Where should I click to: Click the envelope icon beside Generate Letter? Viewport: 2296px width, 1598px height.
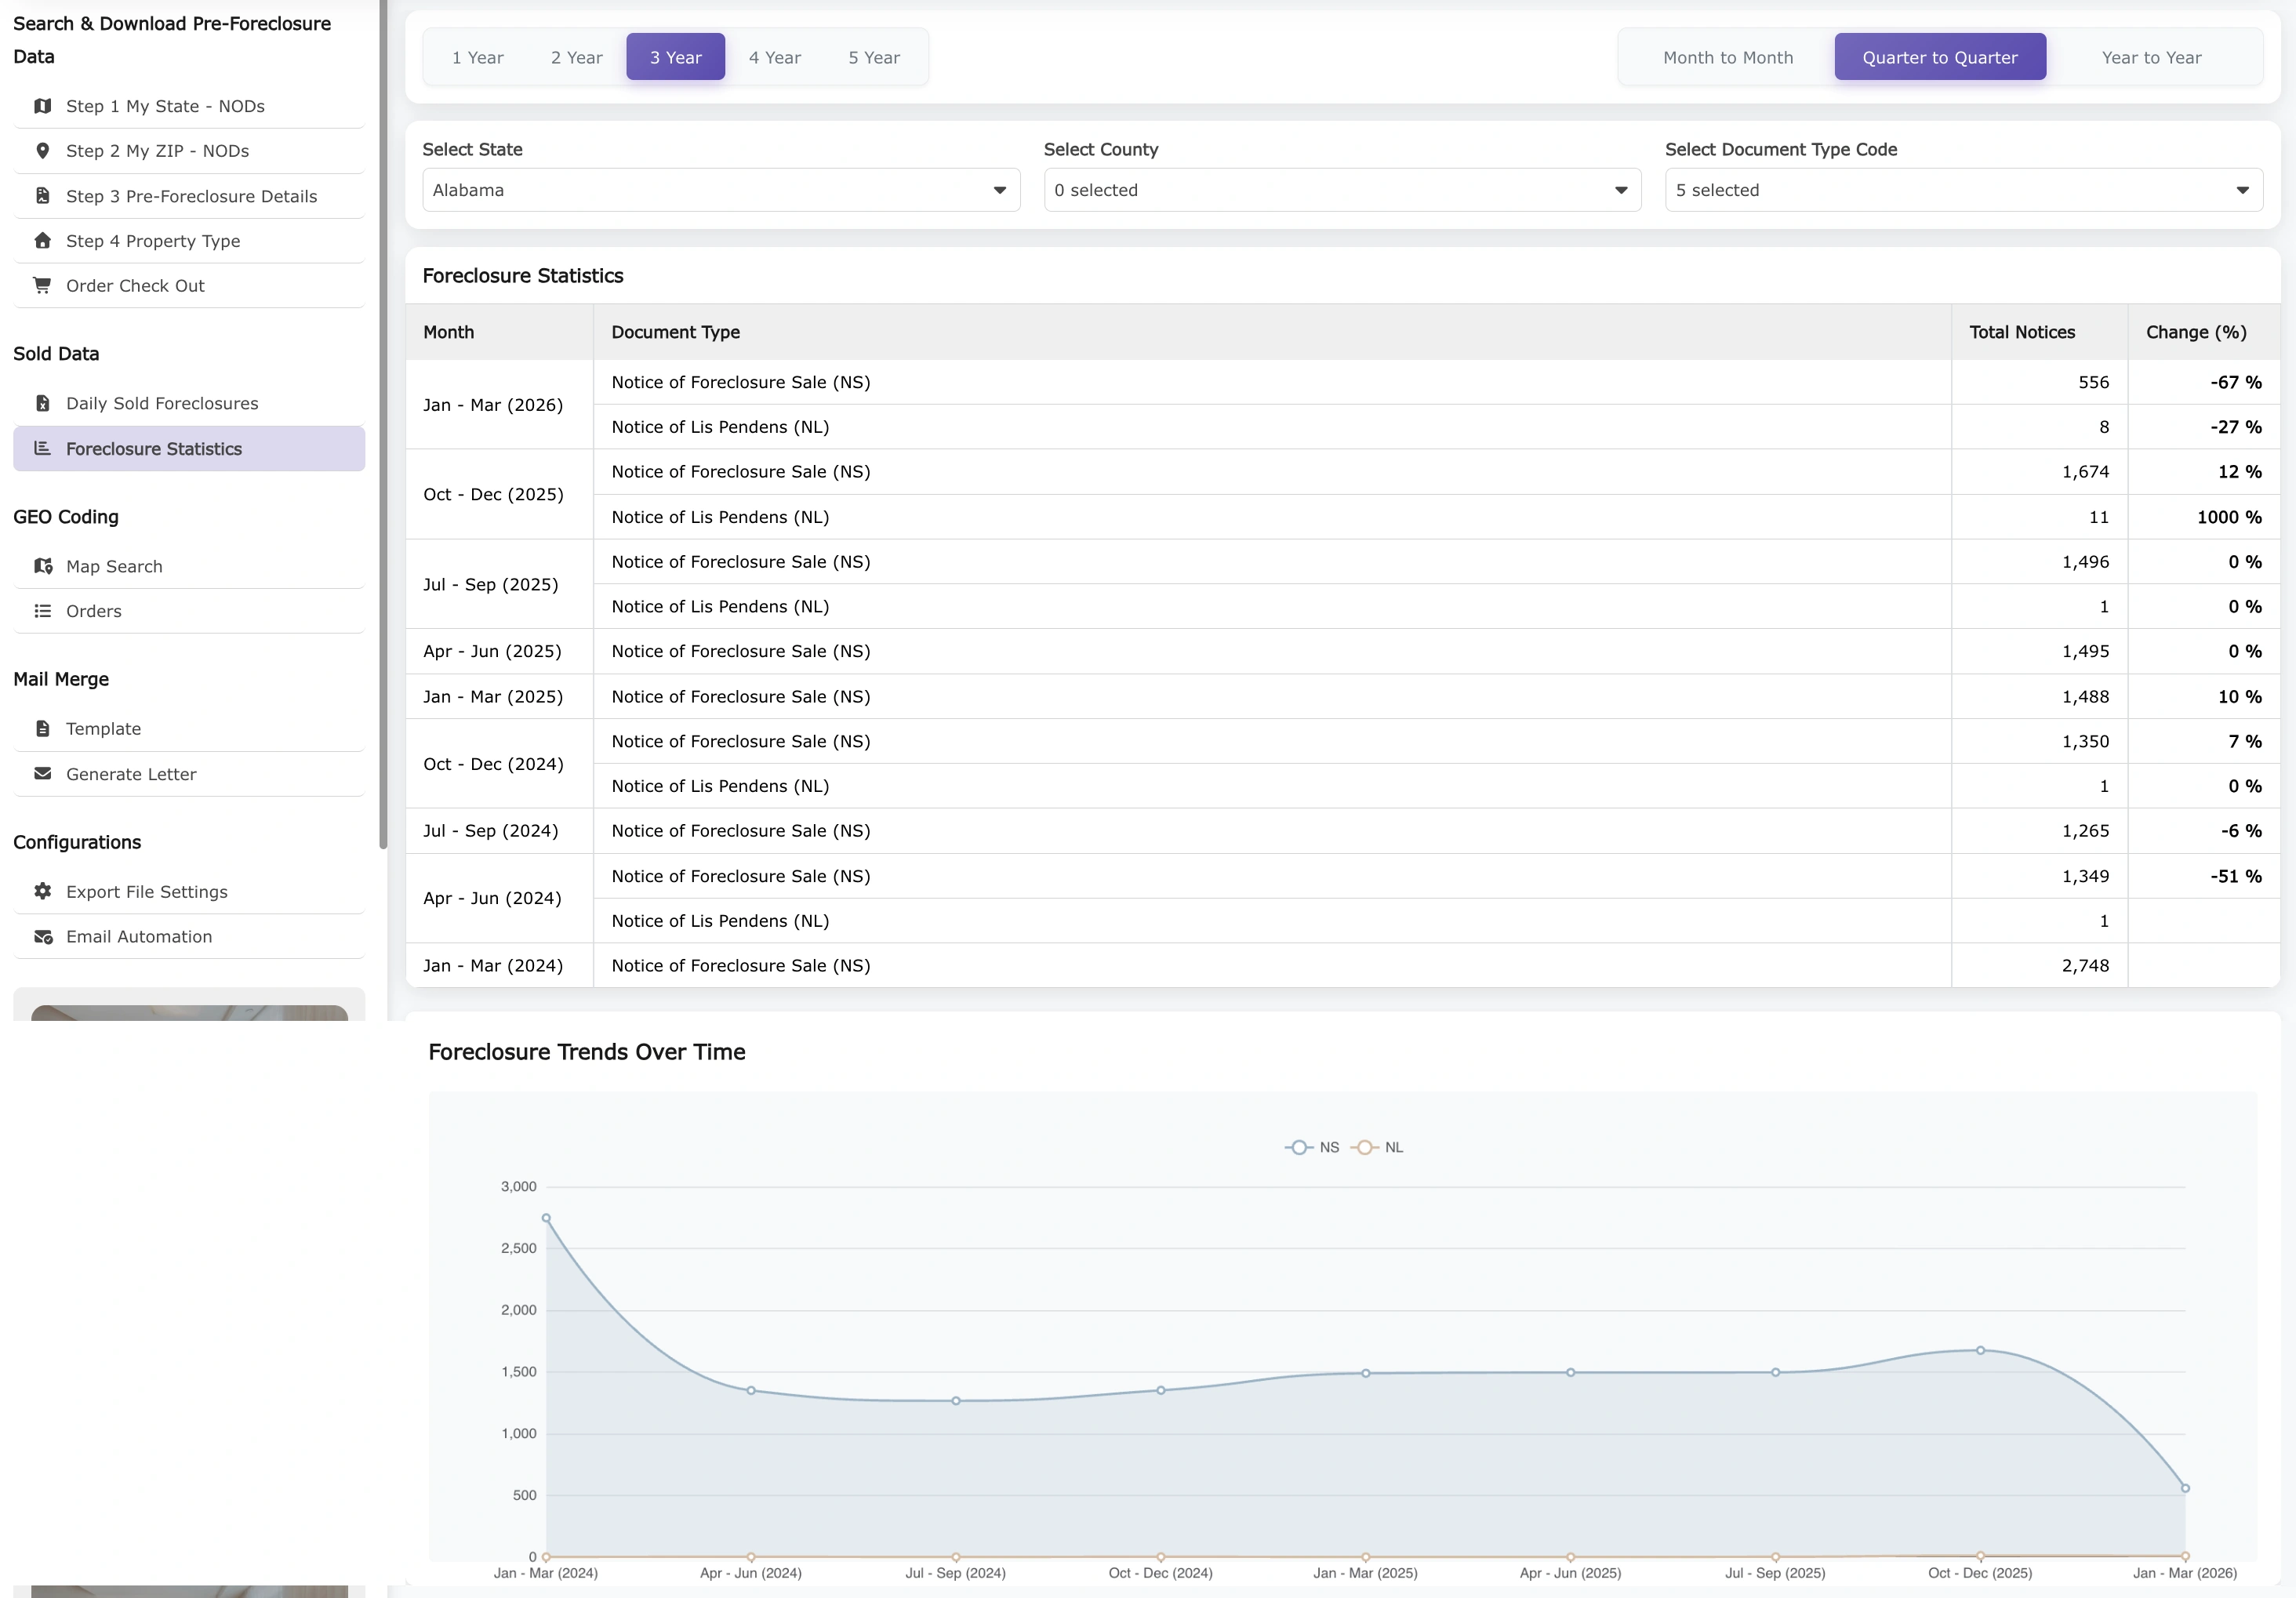(42, 773)
